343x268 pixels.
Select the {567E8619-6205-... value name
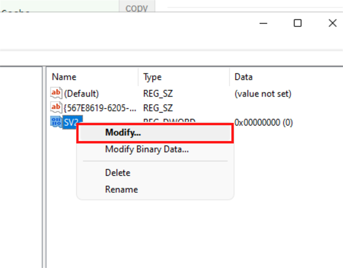[x=100, y=108]
